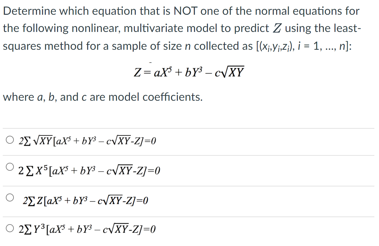Click the model equation Z = aX⁵ + bY³ − c√XY
This screenshot has width=379, height=246.
[189, 72]
